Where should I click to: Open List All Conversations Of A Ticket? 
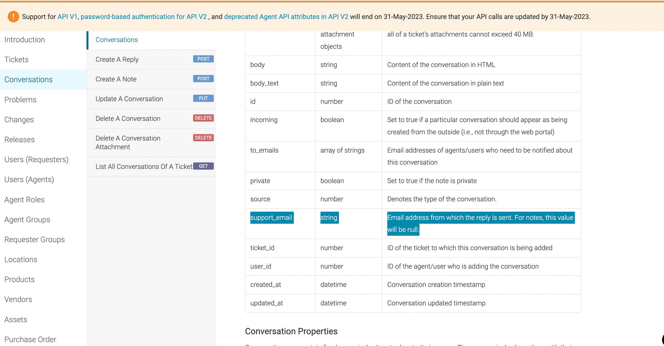pos(144,166)
